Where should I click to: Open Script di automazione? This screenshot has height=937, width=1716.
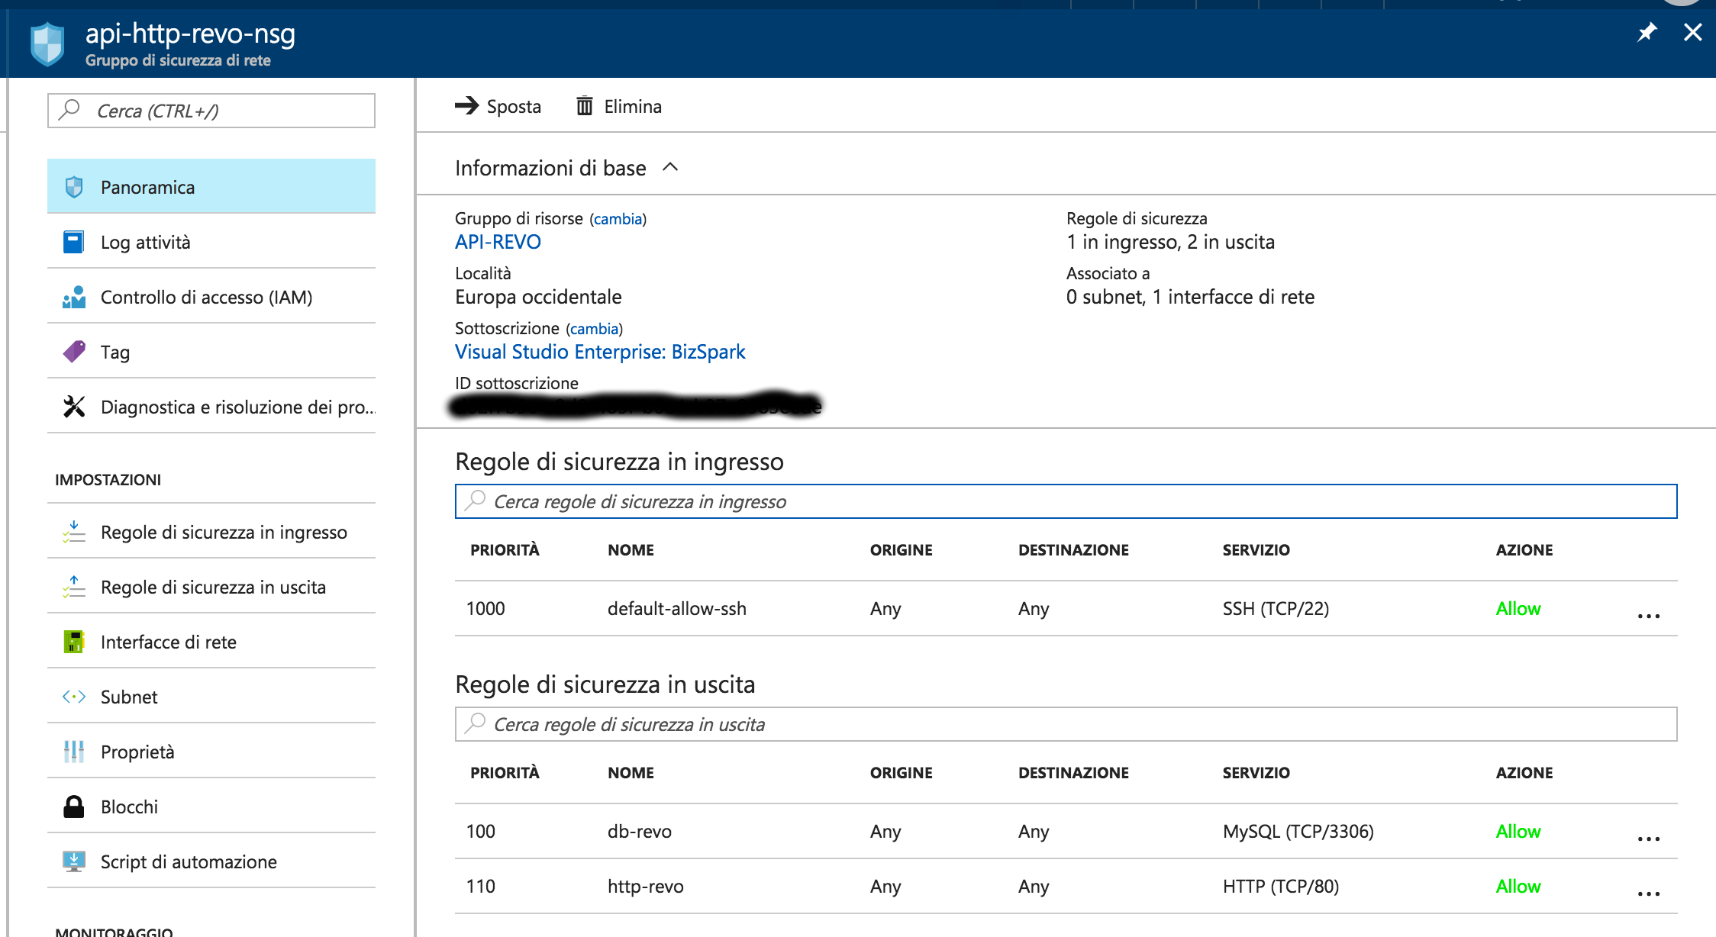click(189, 861)
